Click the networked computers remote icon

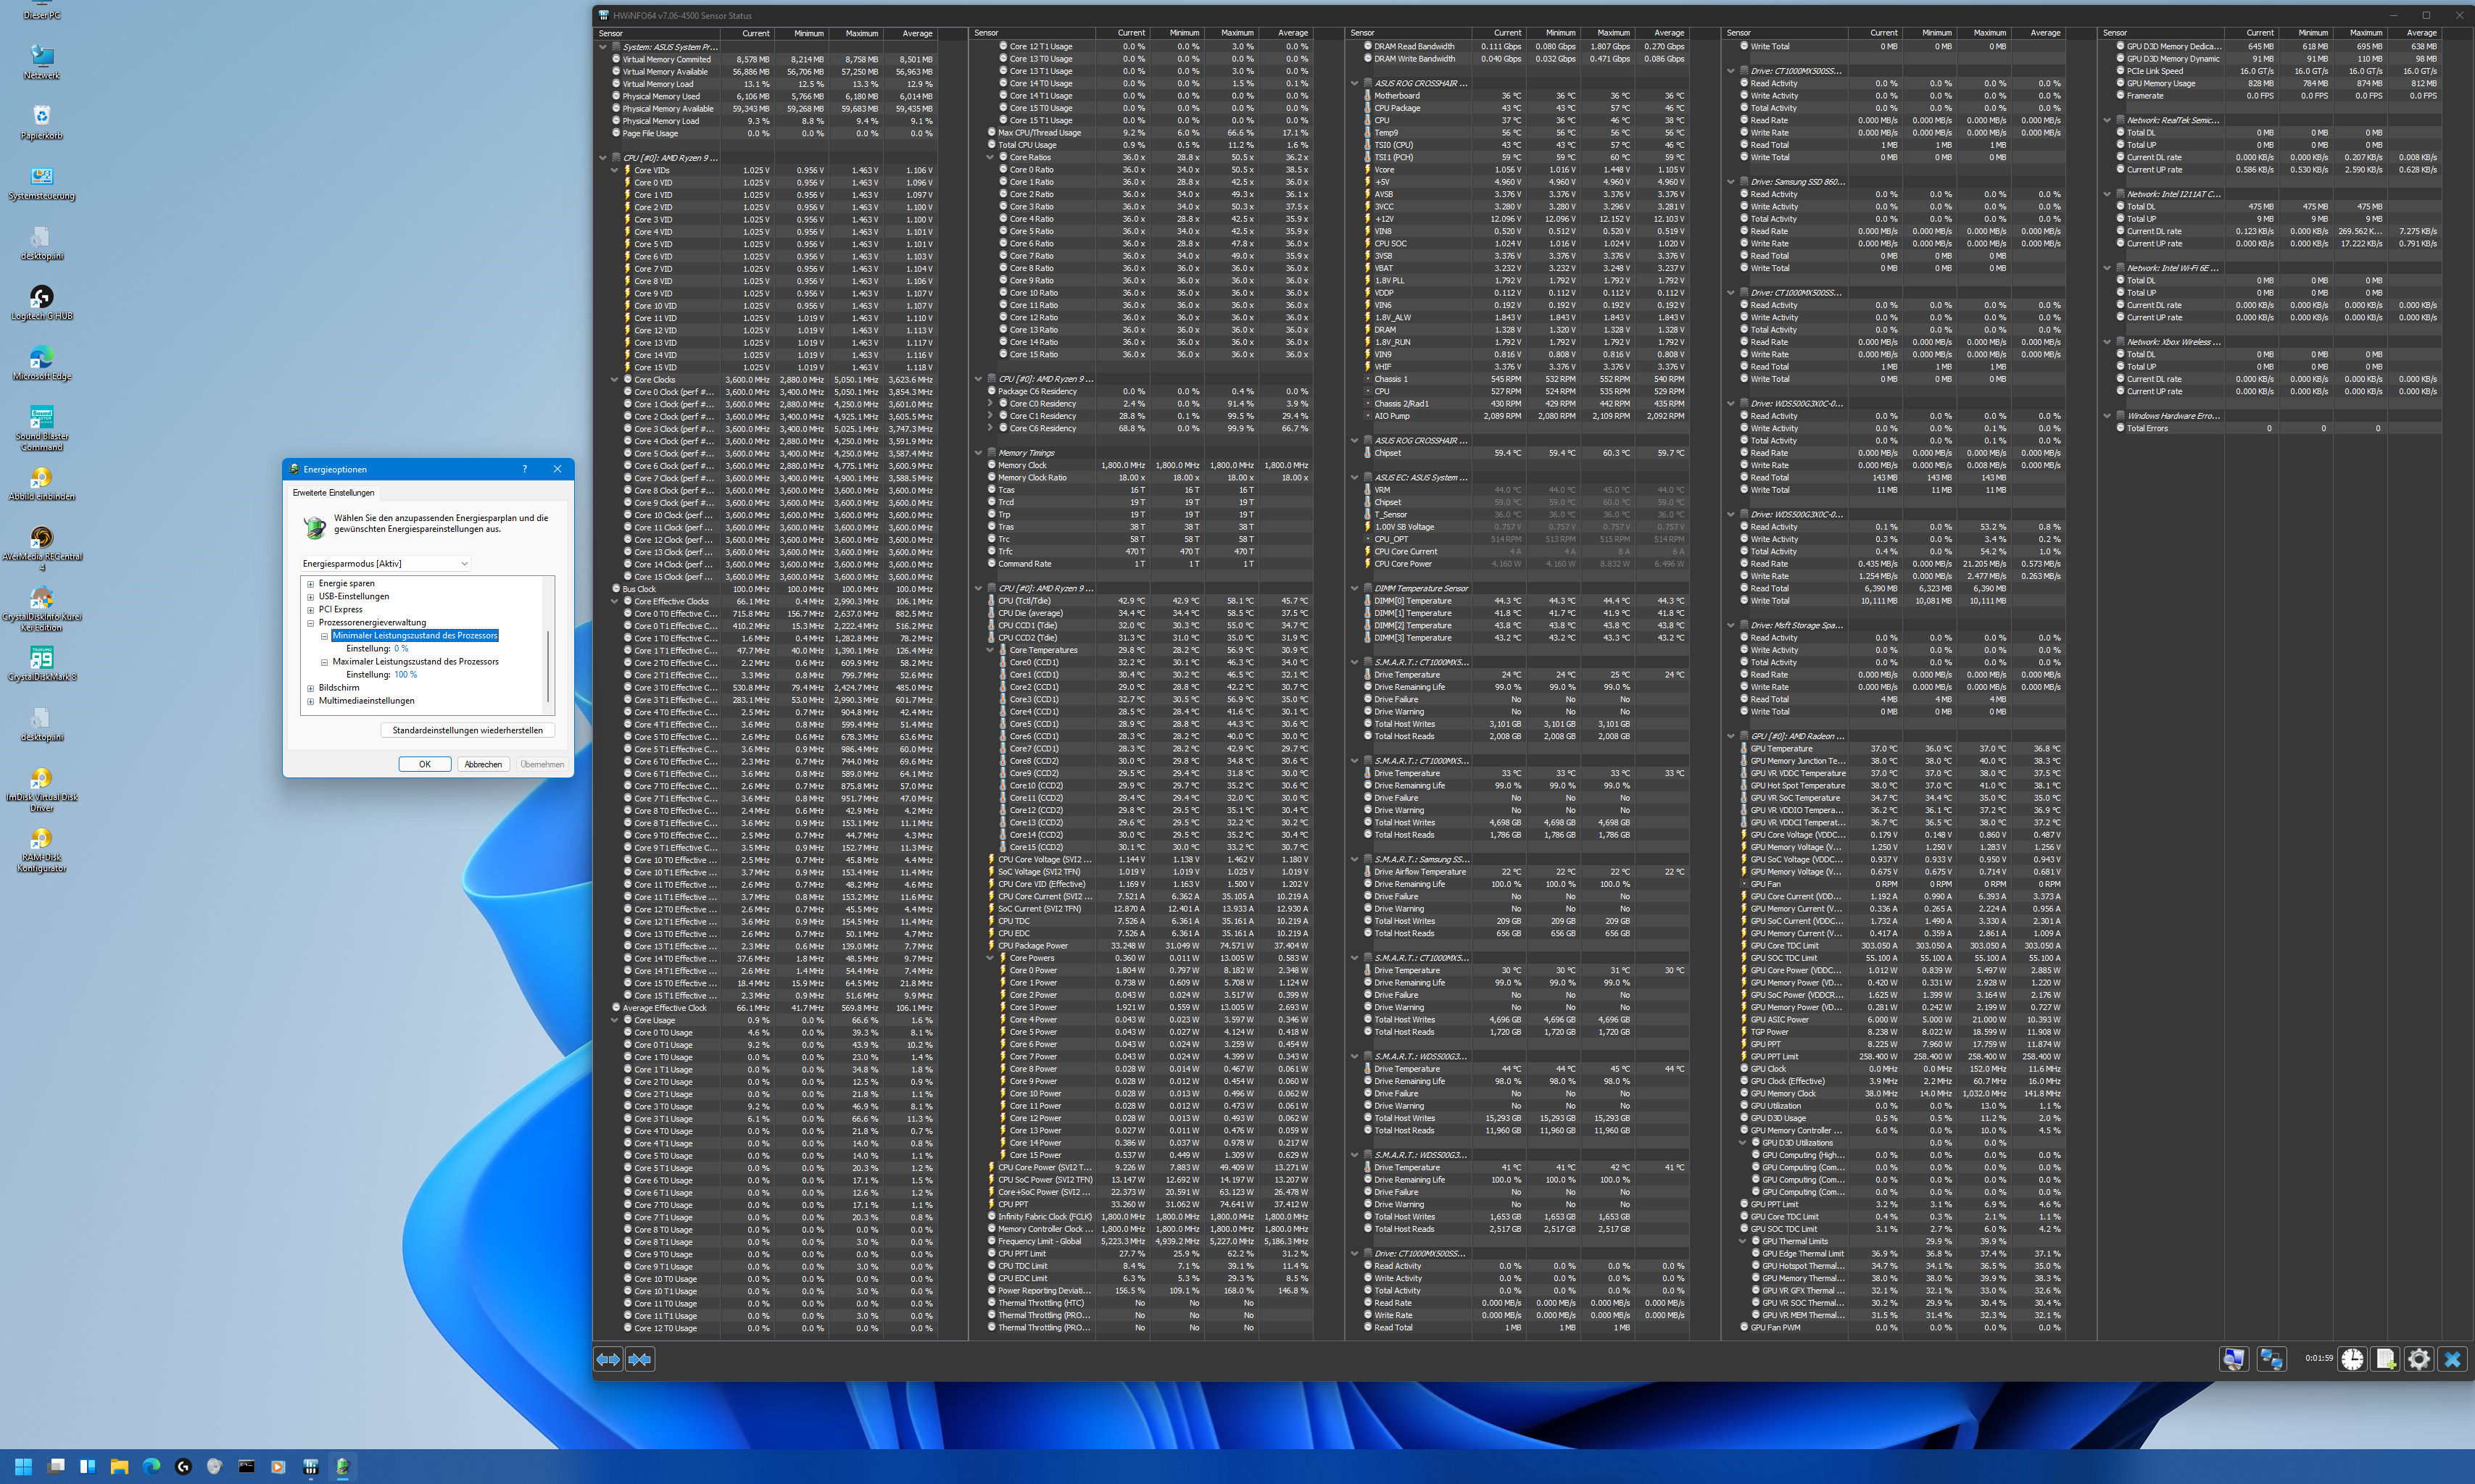pos(2271,1359)
